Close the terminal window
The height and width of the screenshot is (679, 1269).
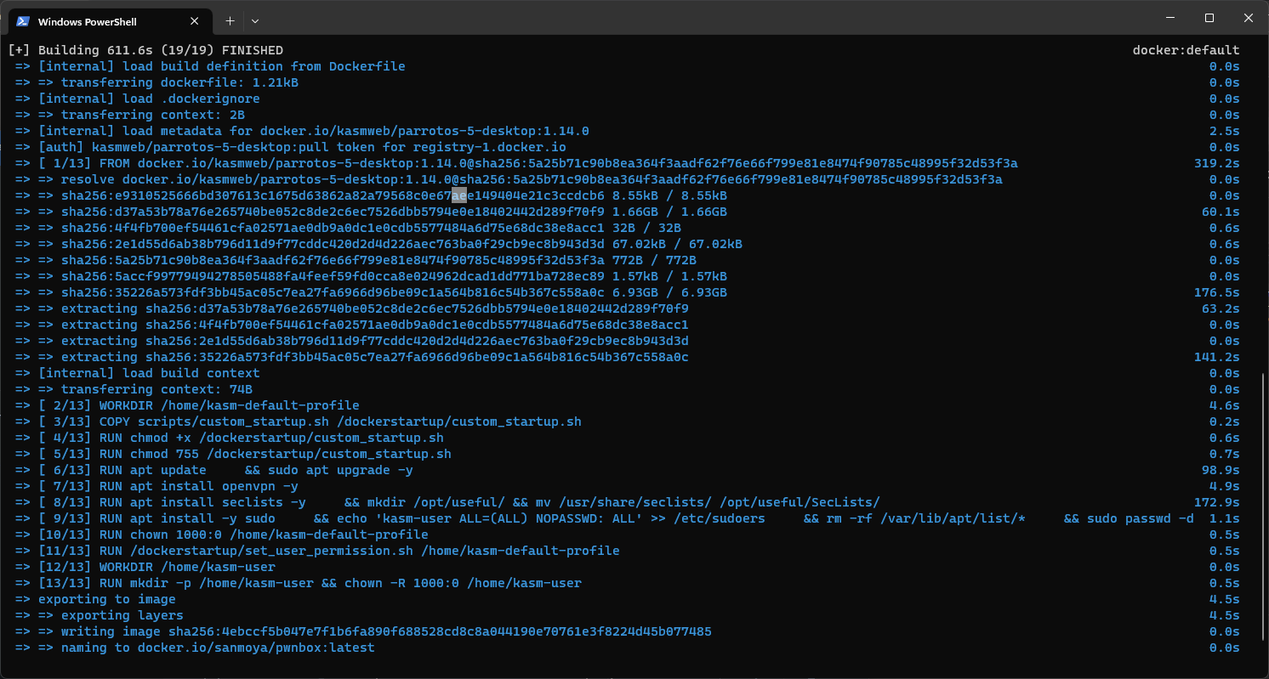point(1249,18)
